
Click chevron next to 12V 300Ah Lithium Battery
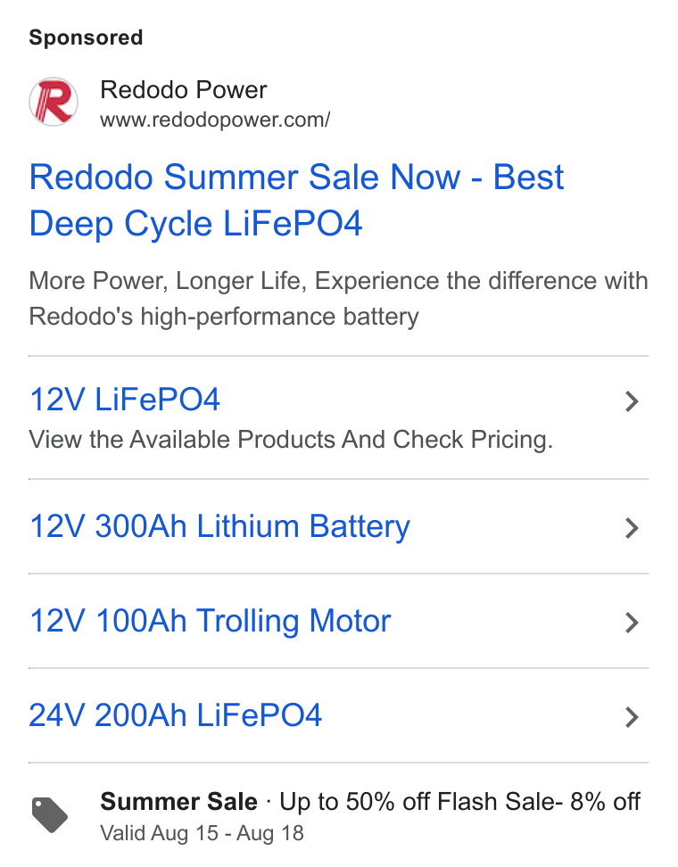[632, 528]
